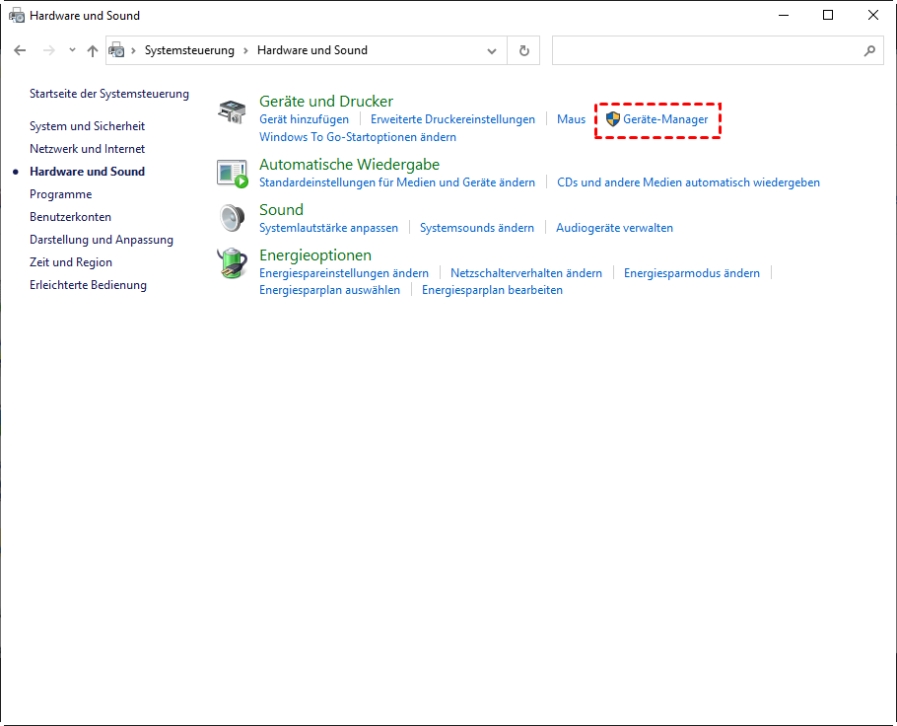This screenshot has width=897, height=726.
Task: Open Zeit und Region category
Action: (x=71, y=262)
